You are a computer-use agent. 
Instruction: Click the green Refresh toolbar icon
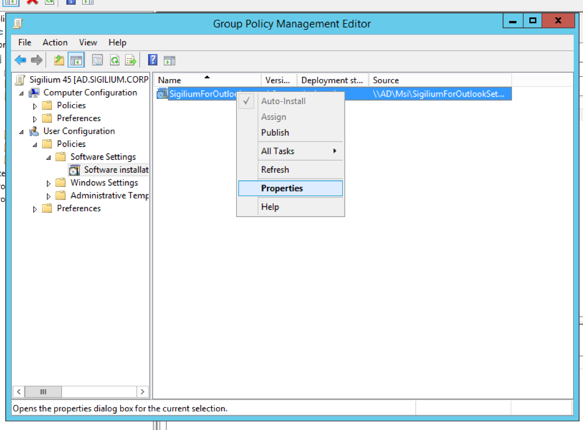point(115,60)
